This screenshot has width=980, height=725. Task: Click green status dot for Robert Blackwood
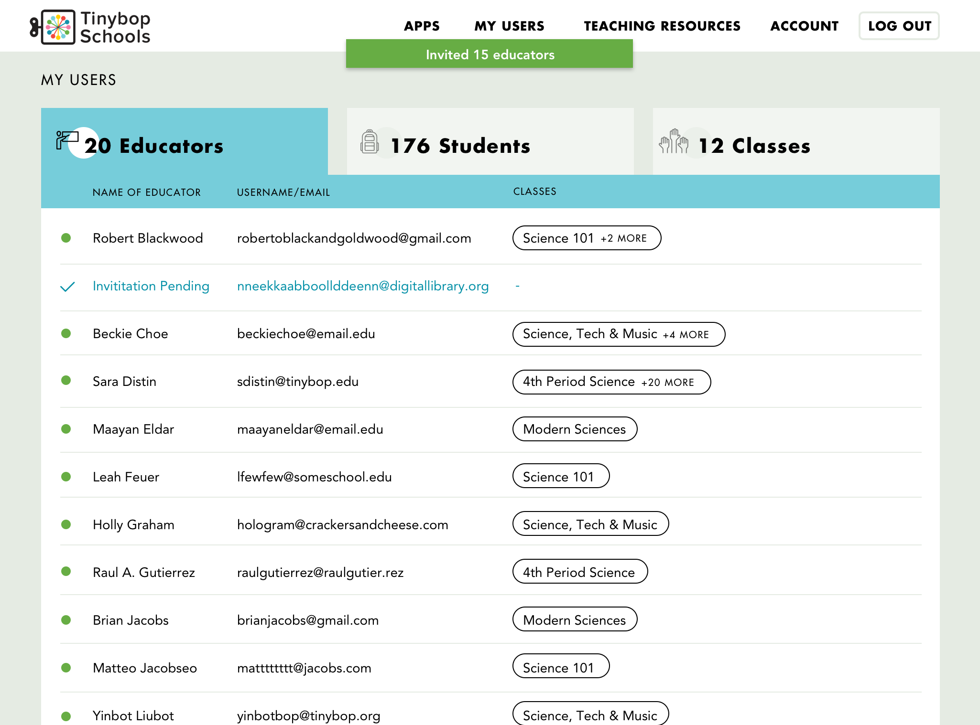(66, 238)
